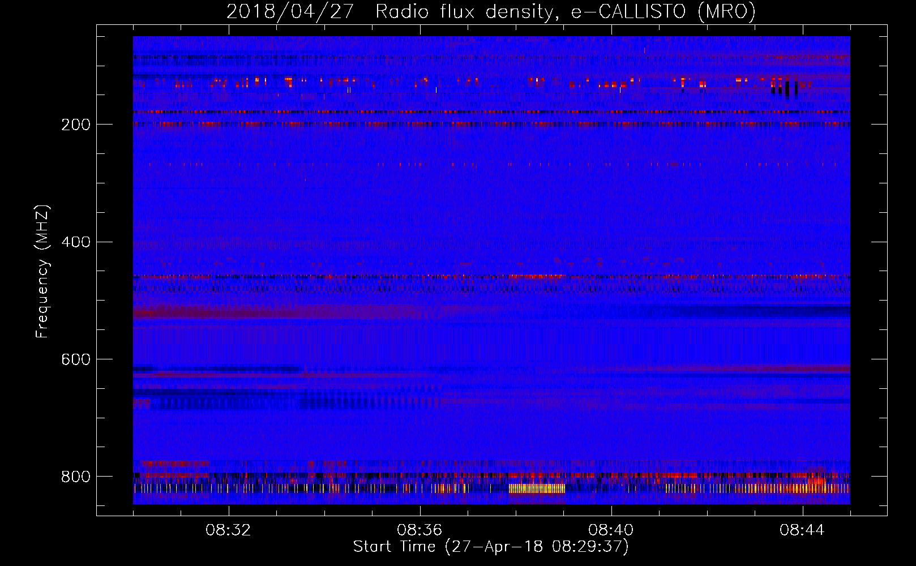
Task: Select the "600" frequency tick label
Action: click(76, 359)
